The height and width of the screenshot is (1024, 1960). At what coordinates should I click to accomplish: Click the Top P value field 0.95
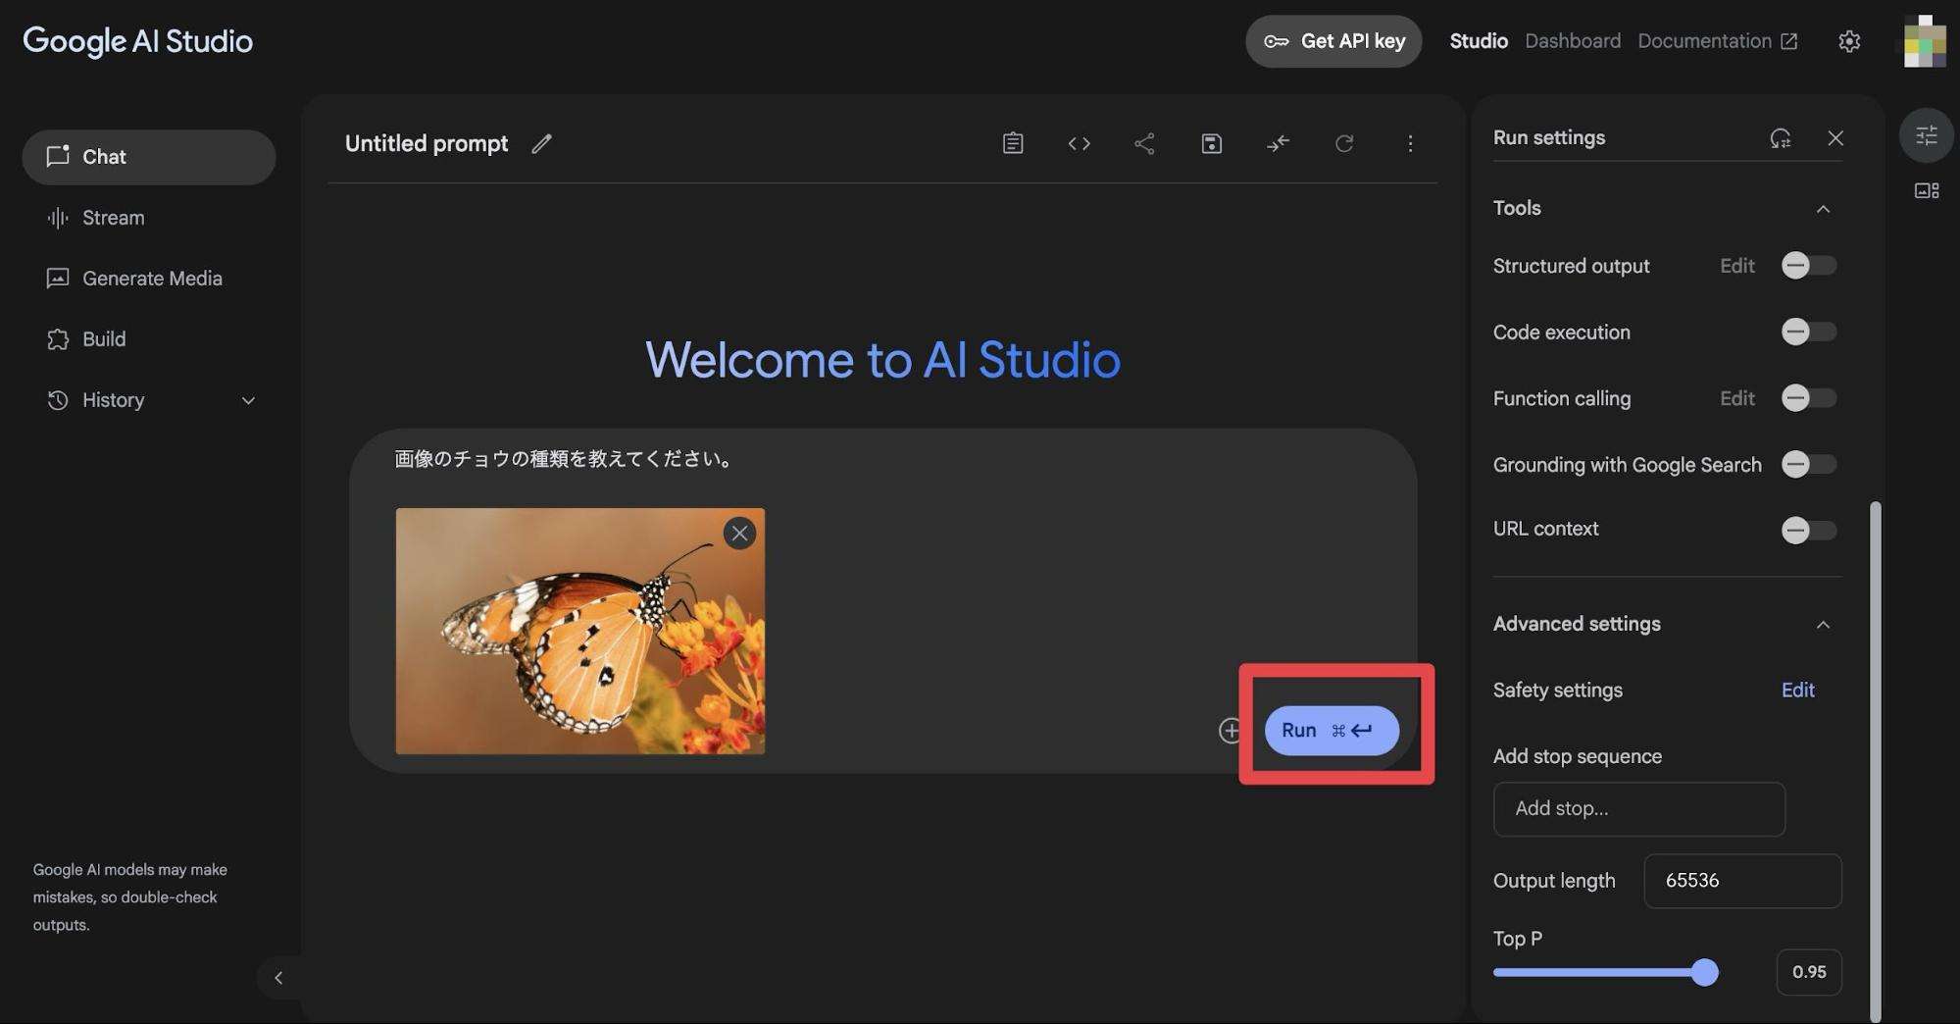[x=1809, y=972]
